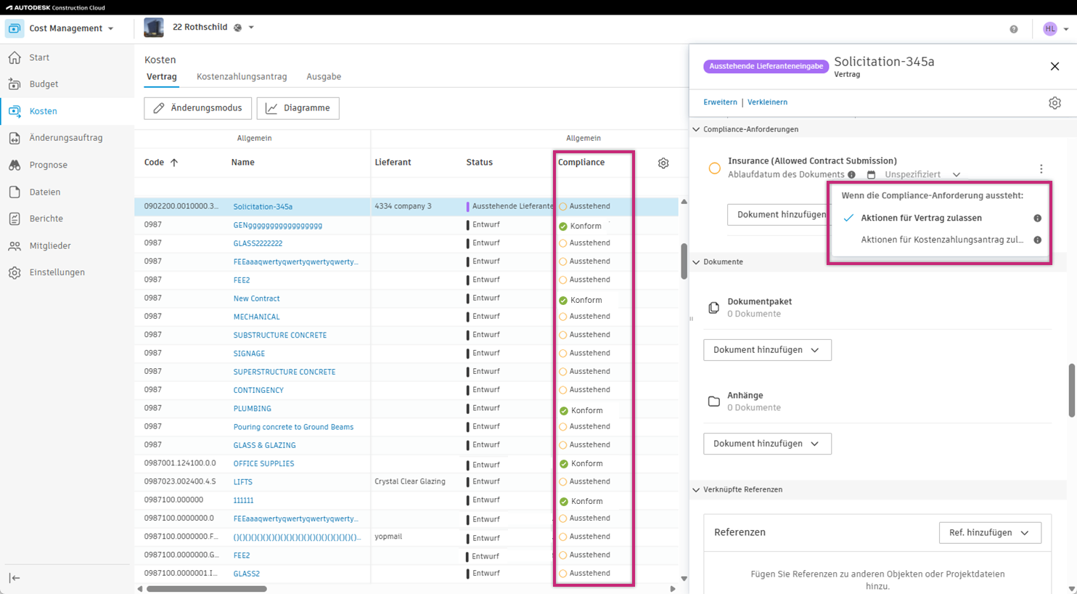1077x594 pixels.
Task: Open Mitglieder members section
Action: (49, 246)
